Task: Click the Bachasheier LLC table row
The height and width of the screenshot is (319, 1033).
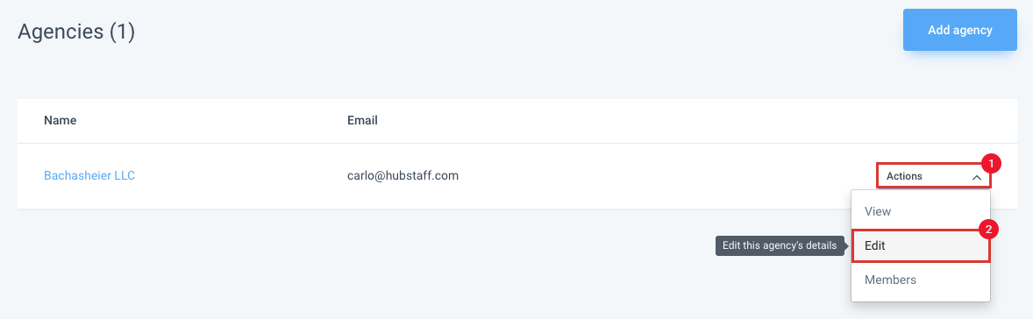Action: pos(516,176)
